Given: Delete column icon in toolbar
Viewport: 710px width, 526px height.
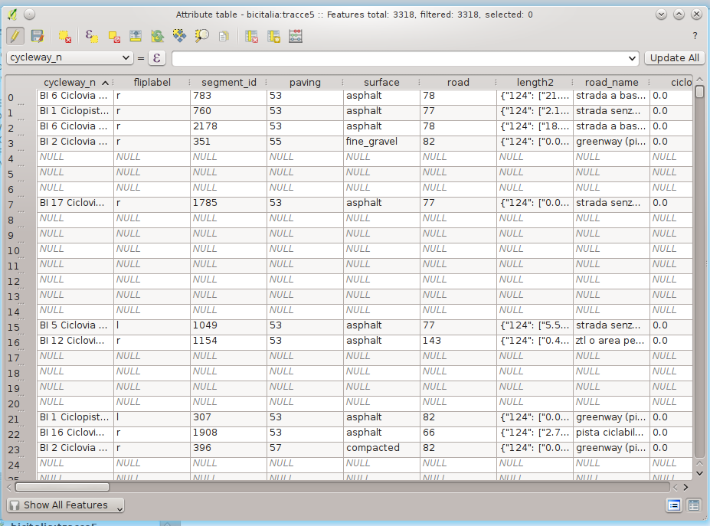Looking at the screenshot, I should pos(251,36).
